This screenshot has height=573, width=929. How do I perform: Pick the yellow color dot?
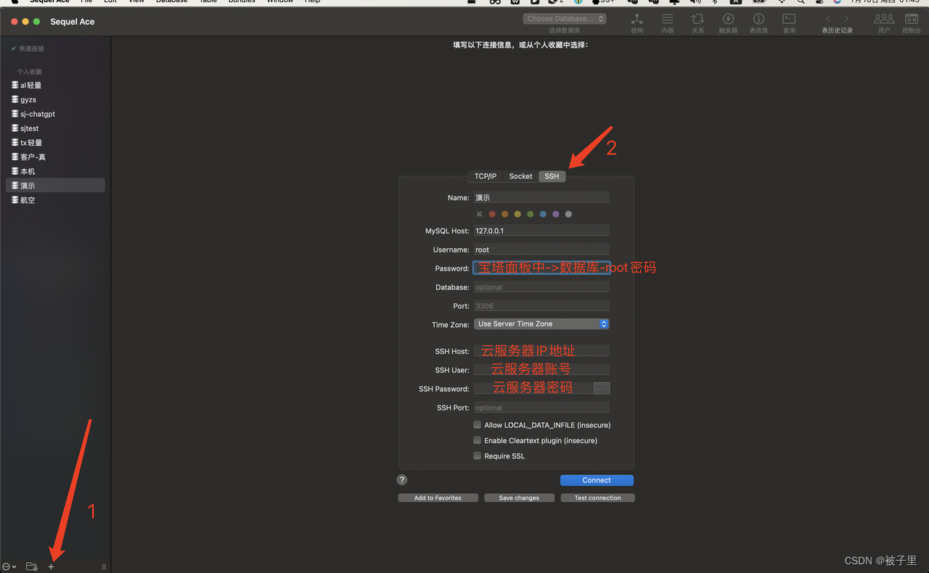[517, 214]
